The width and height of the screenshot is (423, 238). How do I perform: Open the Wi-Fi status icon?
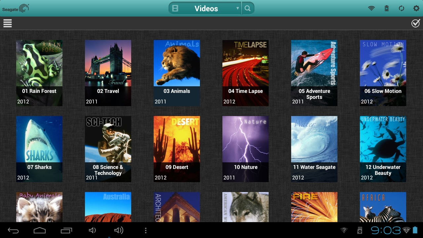371,9
